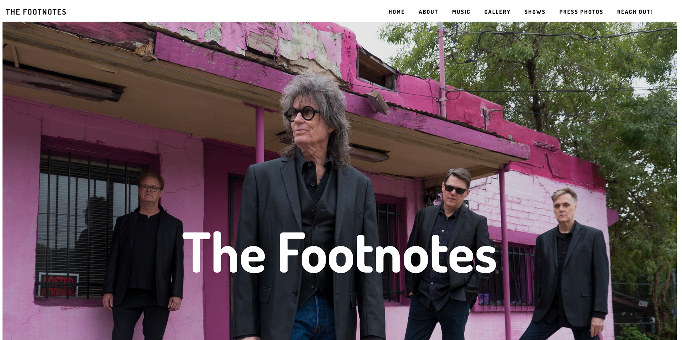
Task: Click the large The Footnotes hero heading
Action: pos(339,252)
